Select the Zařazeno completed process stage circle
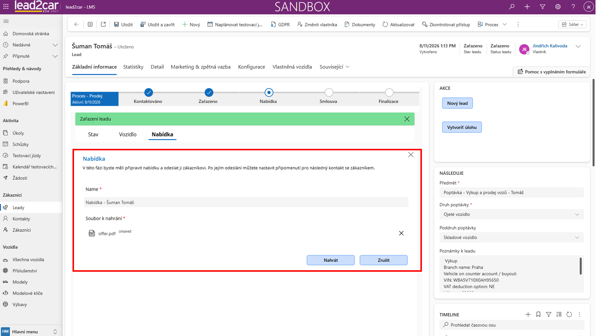Image resolution: width=597 pixels, height=336 pixels. tap(209, 92)
